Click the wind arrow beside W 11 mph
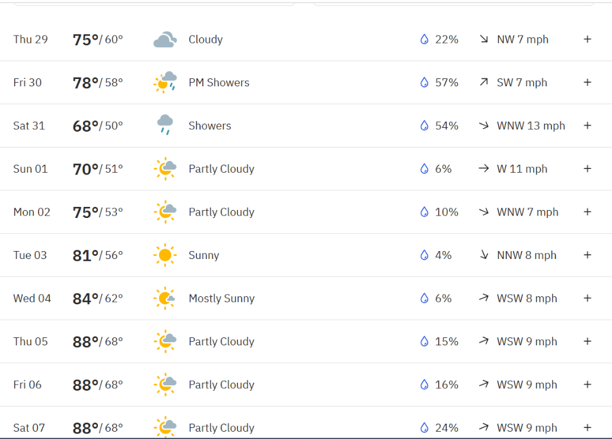 (x=484, y=168)
